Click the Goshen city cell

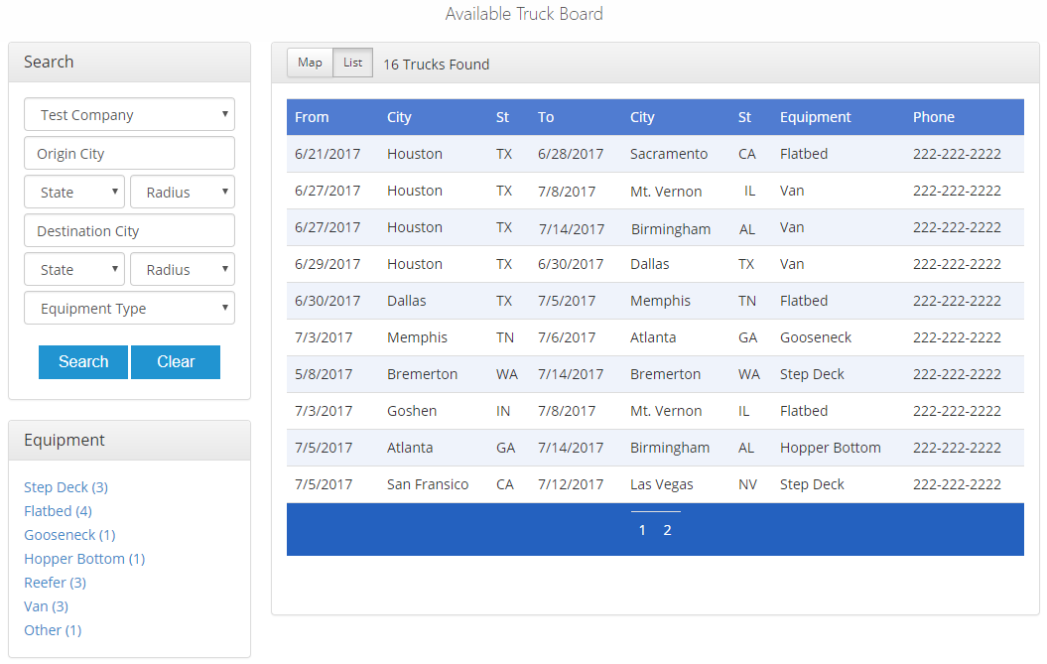(411, 412)
